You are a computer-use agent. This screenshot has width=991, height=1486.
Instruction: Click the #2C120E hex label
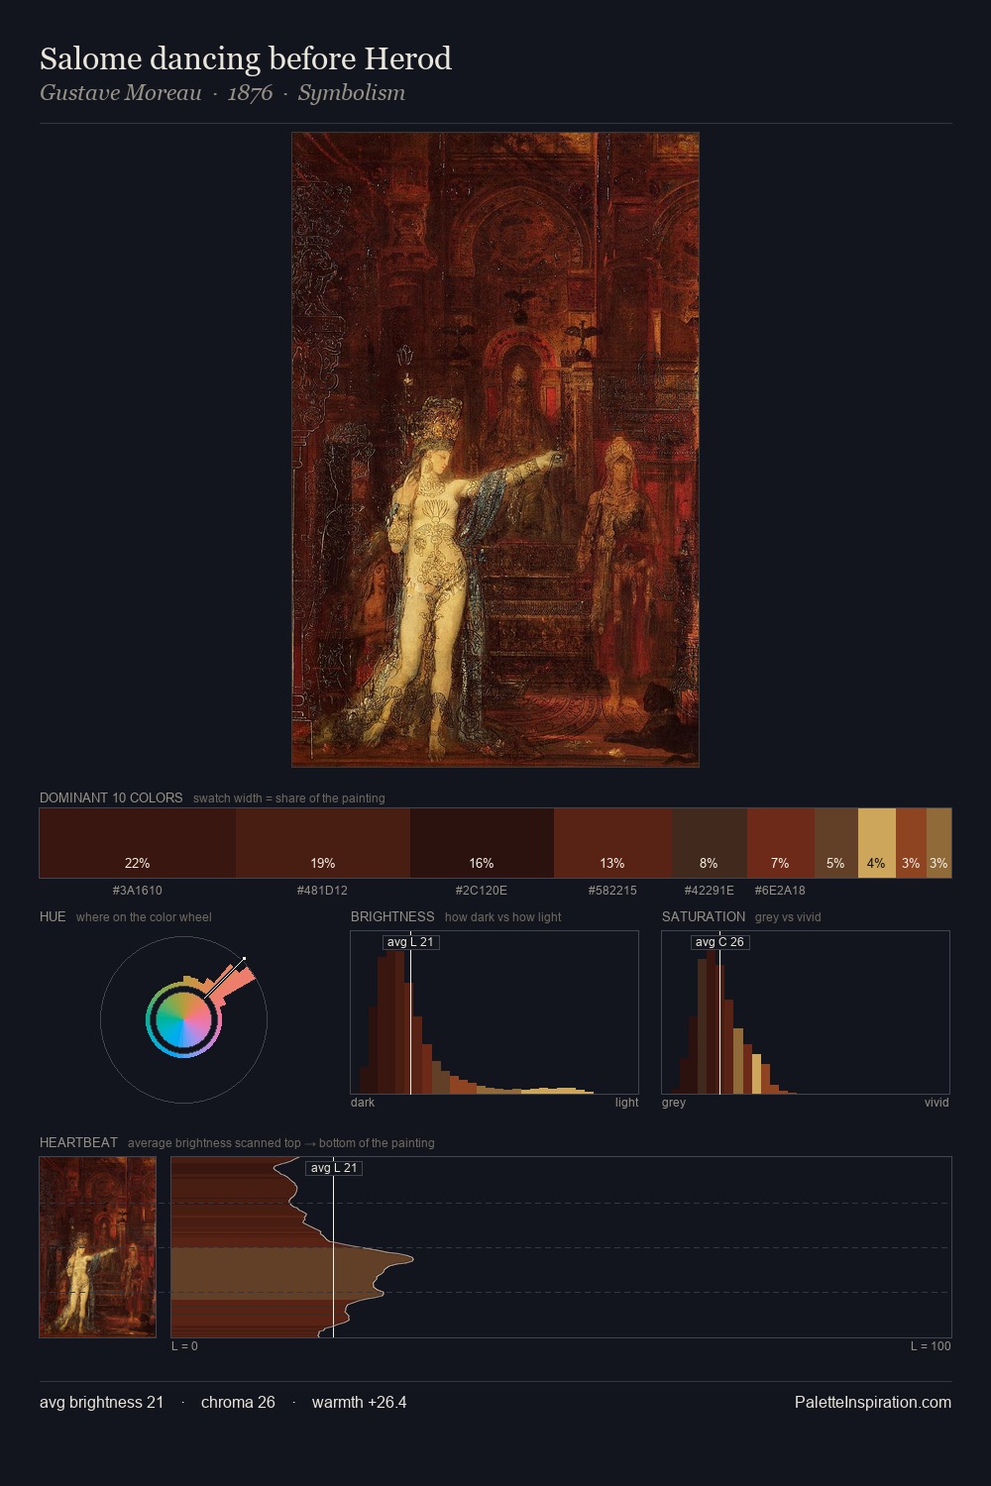pos(482,891)
